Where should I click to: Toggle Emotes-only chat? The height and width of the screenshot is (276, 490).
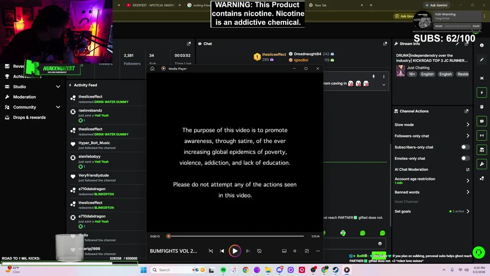[465, 158]
